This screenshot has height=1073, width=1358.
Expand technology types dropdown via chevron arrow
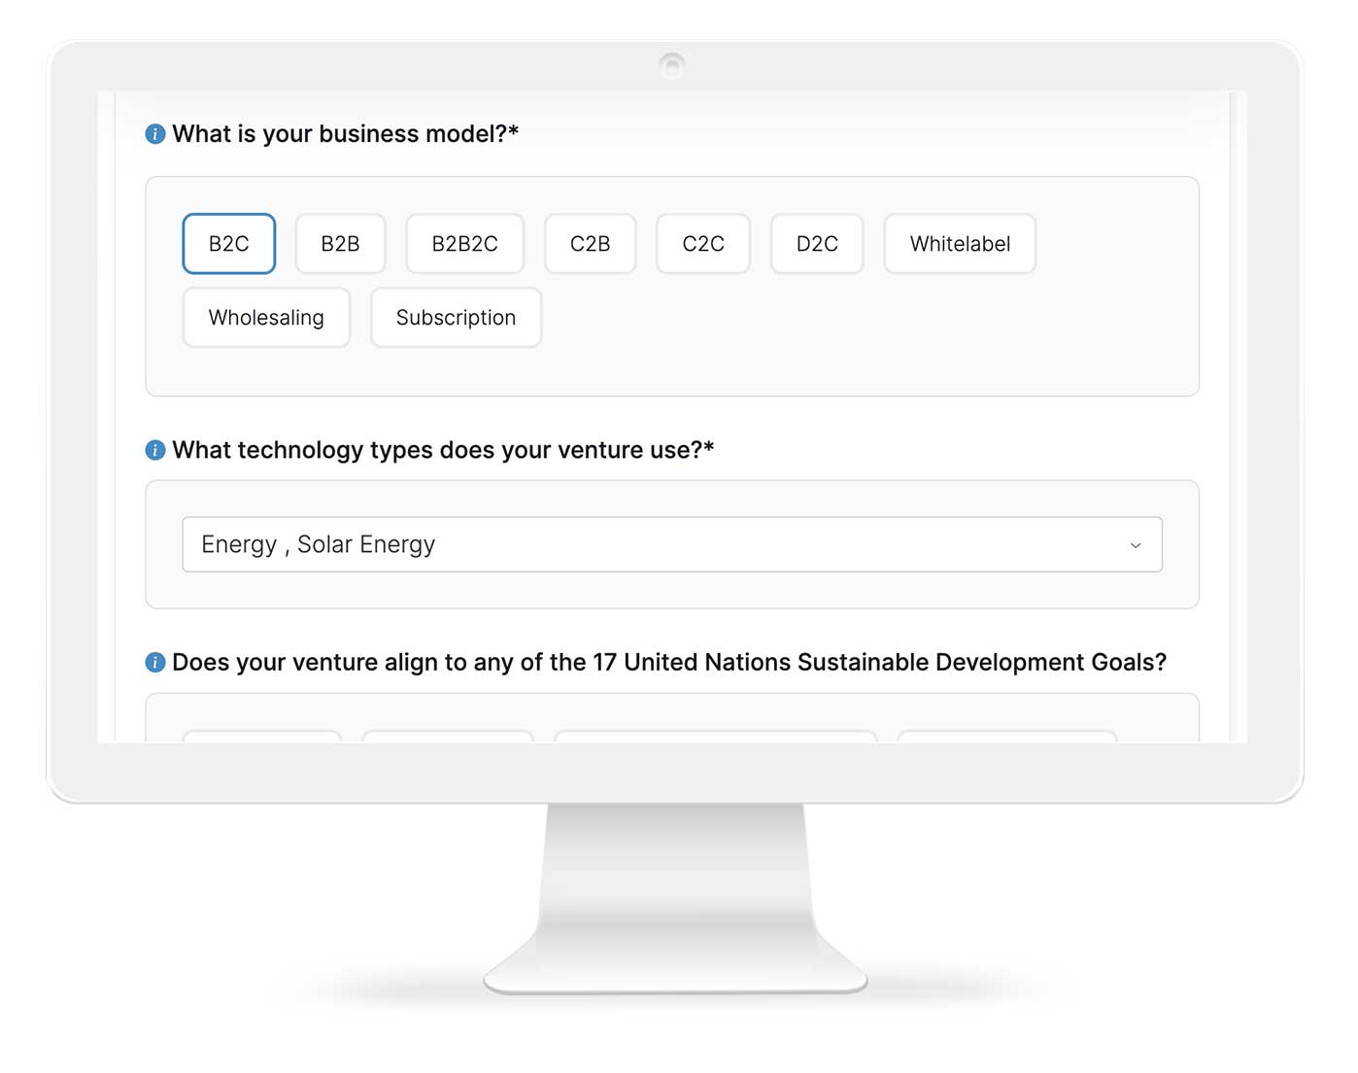click(1136, 545)
